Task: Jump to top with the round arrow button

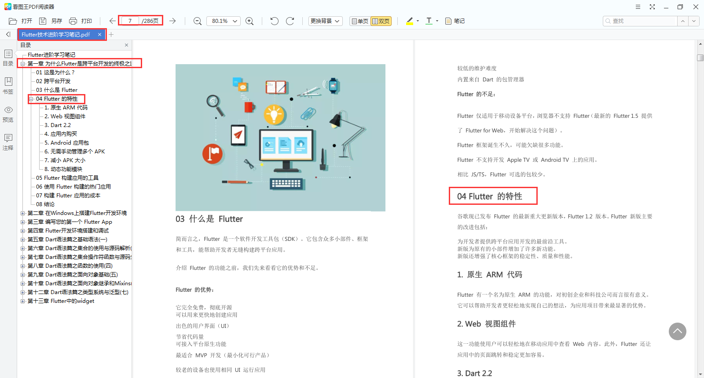Action: [678, 331]
